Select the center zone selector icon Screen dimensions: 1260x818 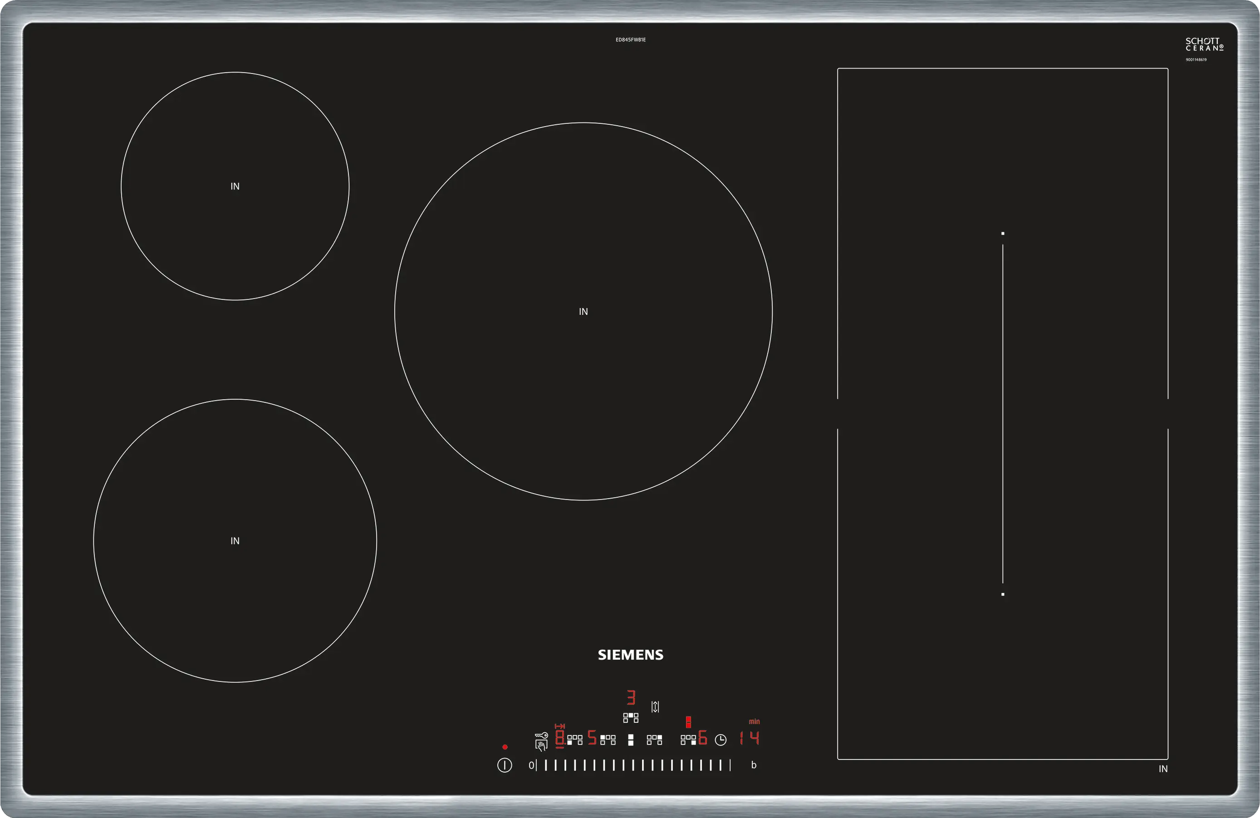coord(631,718)
